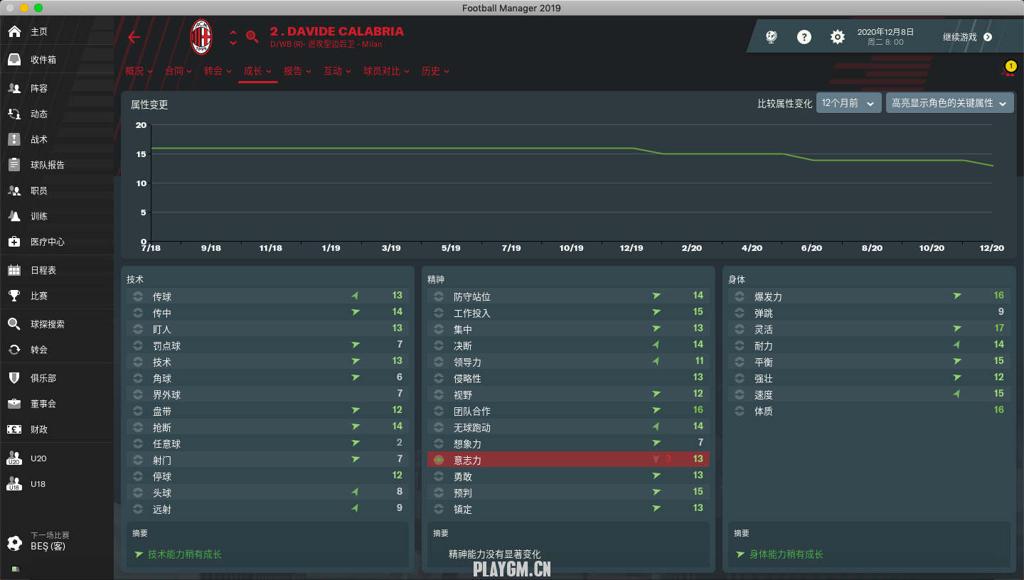Click the back arrow icon
This screenshot has height=580, width=1024.
click(x=134, y=38)
